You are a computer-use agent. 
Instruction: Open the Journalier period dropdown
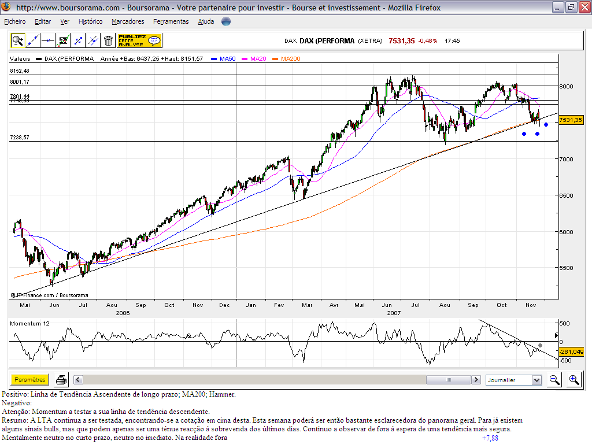pos(514,380)
